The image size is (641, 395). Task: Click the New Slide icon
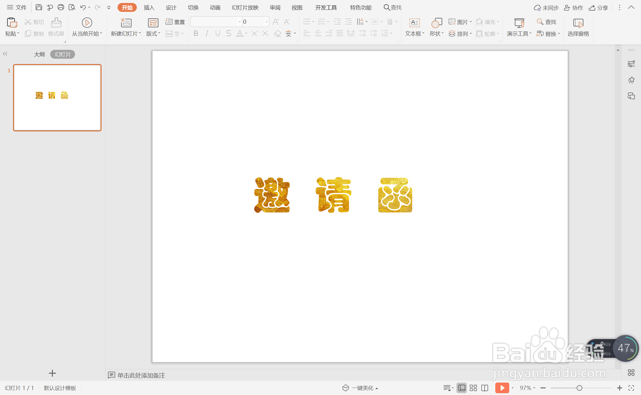tap(126, 23)
